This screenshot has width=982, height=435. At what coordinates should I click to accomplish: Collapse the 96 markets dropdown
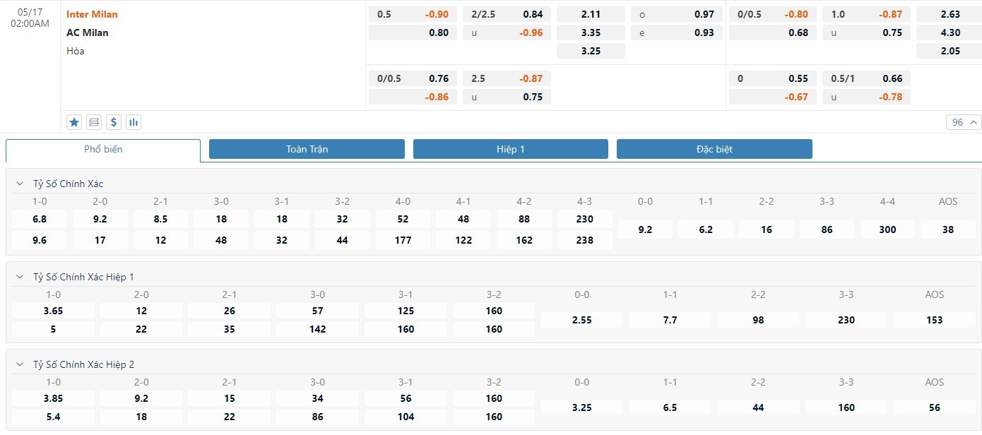click(964, 122)
